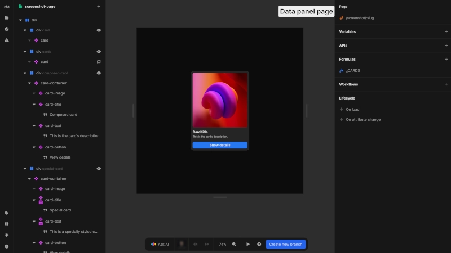Add a new formula with plus icon
The image size is (451, 253).
pos(446,59)
